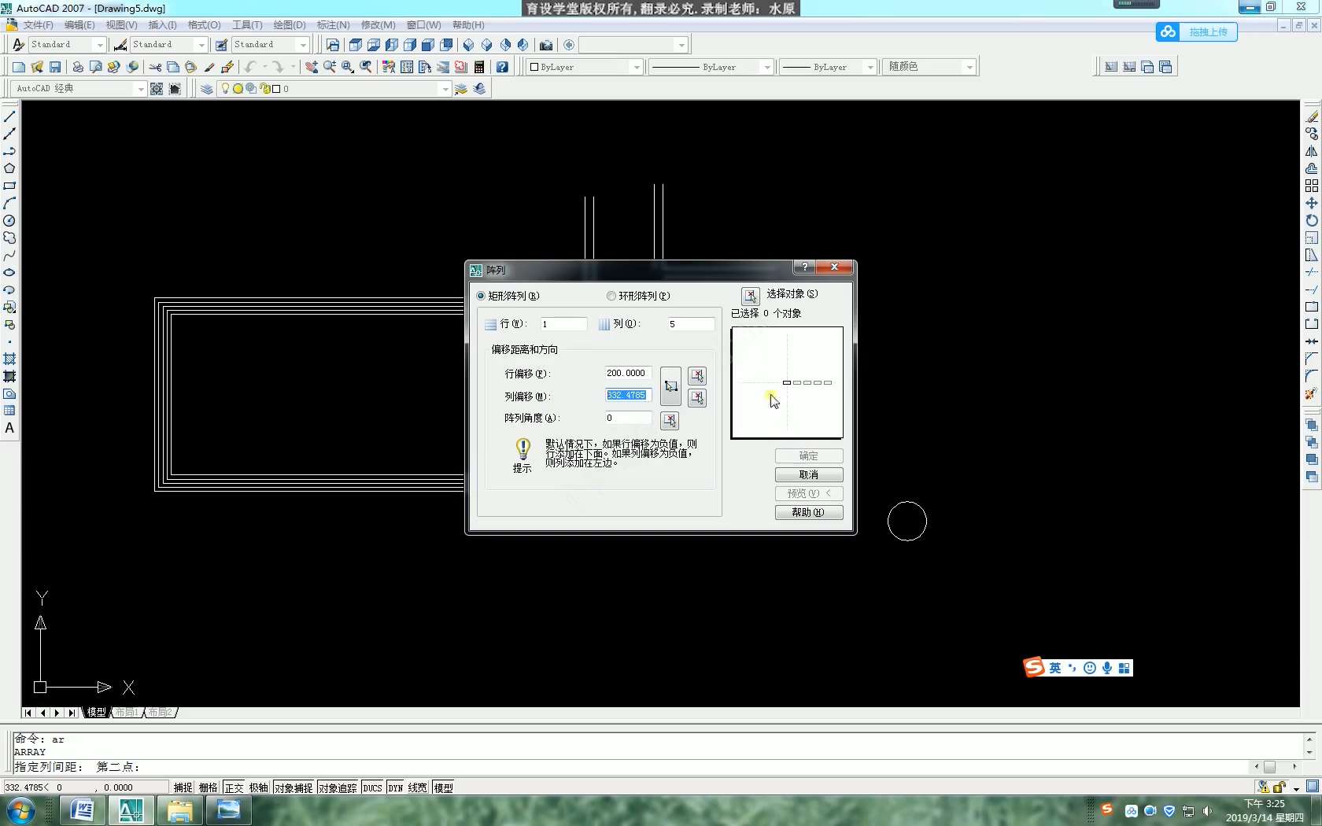Select the Multiline Text tool
The height and width of the screenshot is (826, 1322).
tap(9, 428)
